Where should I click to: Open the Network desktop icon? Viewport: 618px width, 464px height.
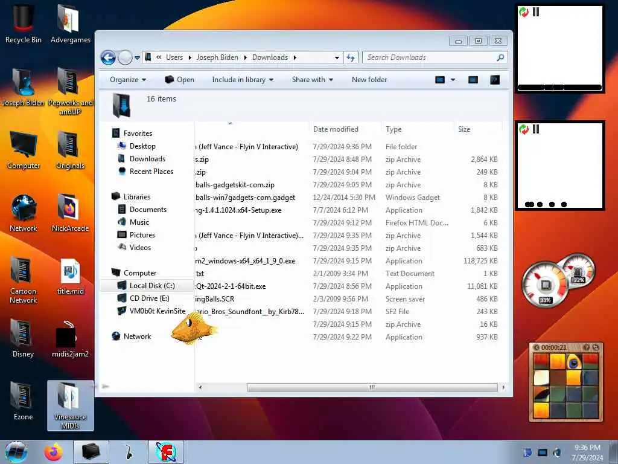(24, 212)
